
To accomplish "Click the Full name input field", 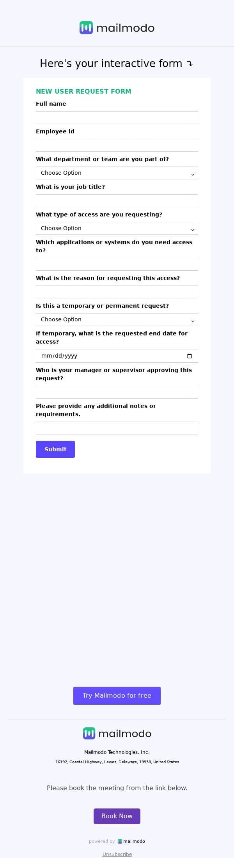I will (117, 118).
